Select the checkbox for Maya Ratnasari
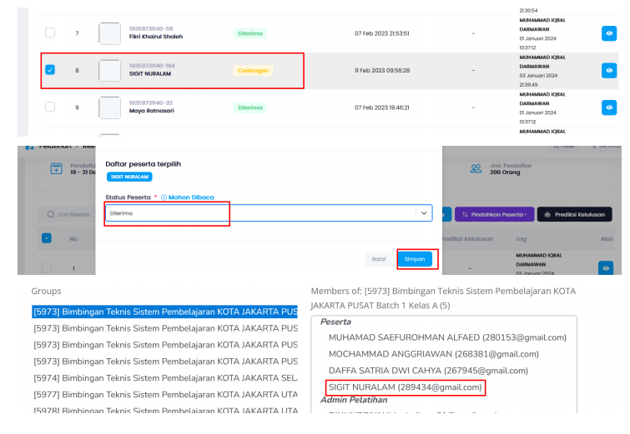Viewport: 630px width, 434px height. 50,107
